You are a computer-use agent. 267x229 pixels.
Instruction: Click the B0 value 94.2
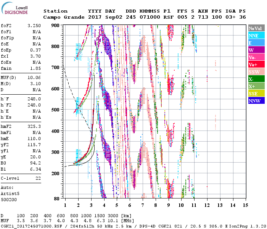tap(35, 163)
